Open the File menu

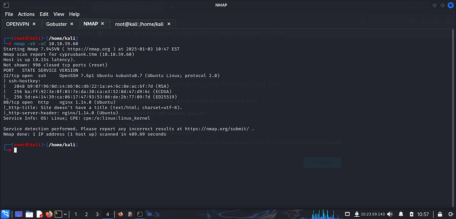pos(9,14)
